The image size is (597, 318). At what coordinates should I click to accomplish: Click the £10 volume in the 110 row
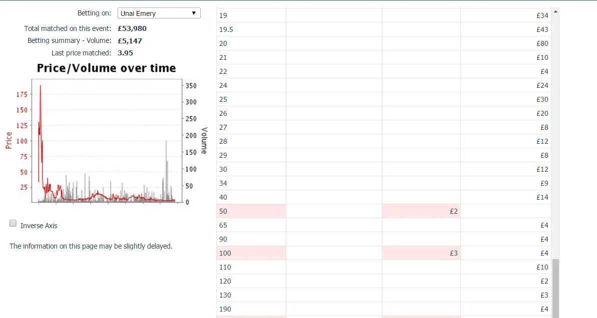click(x=542, y=267)
